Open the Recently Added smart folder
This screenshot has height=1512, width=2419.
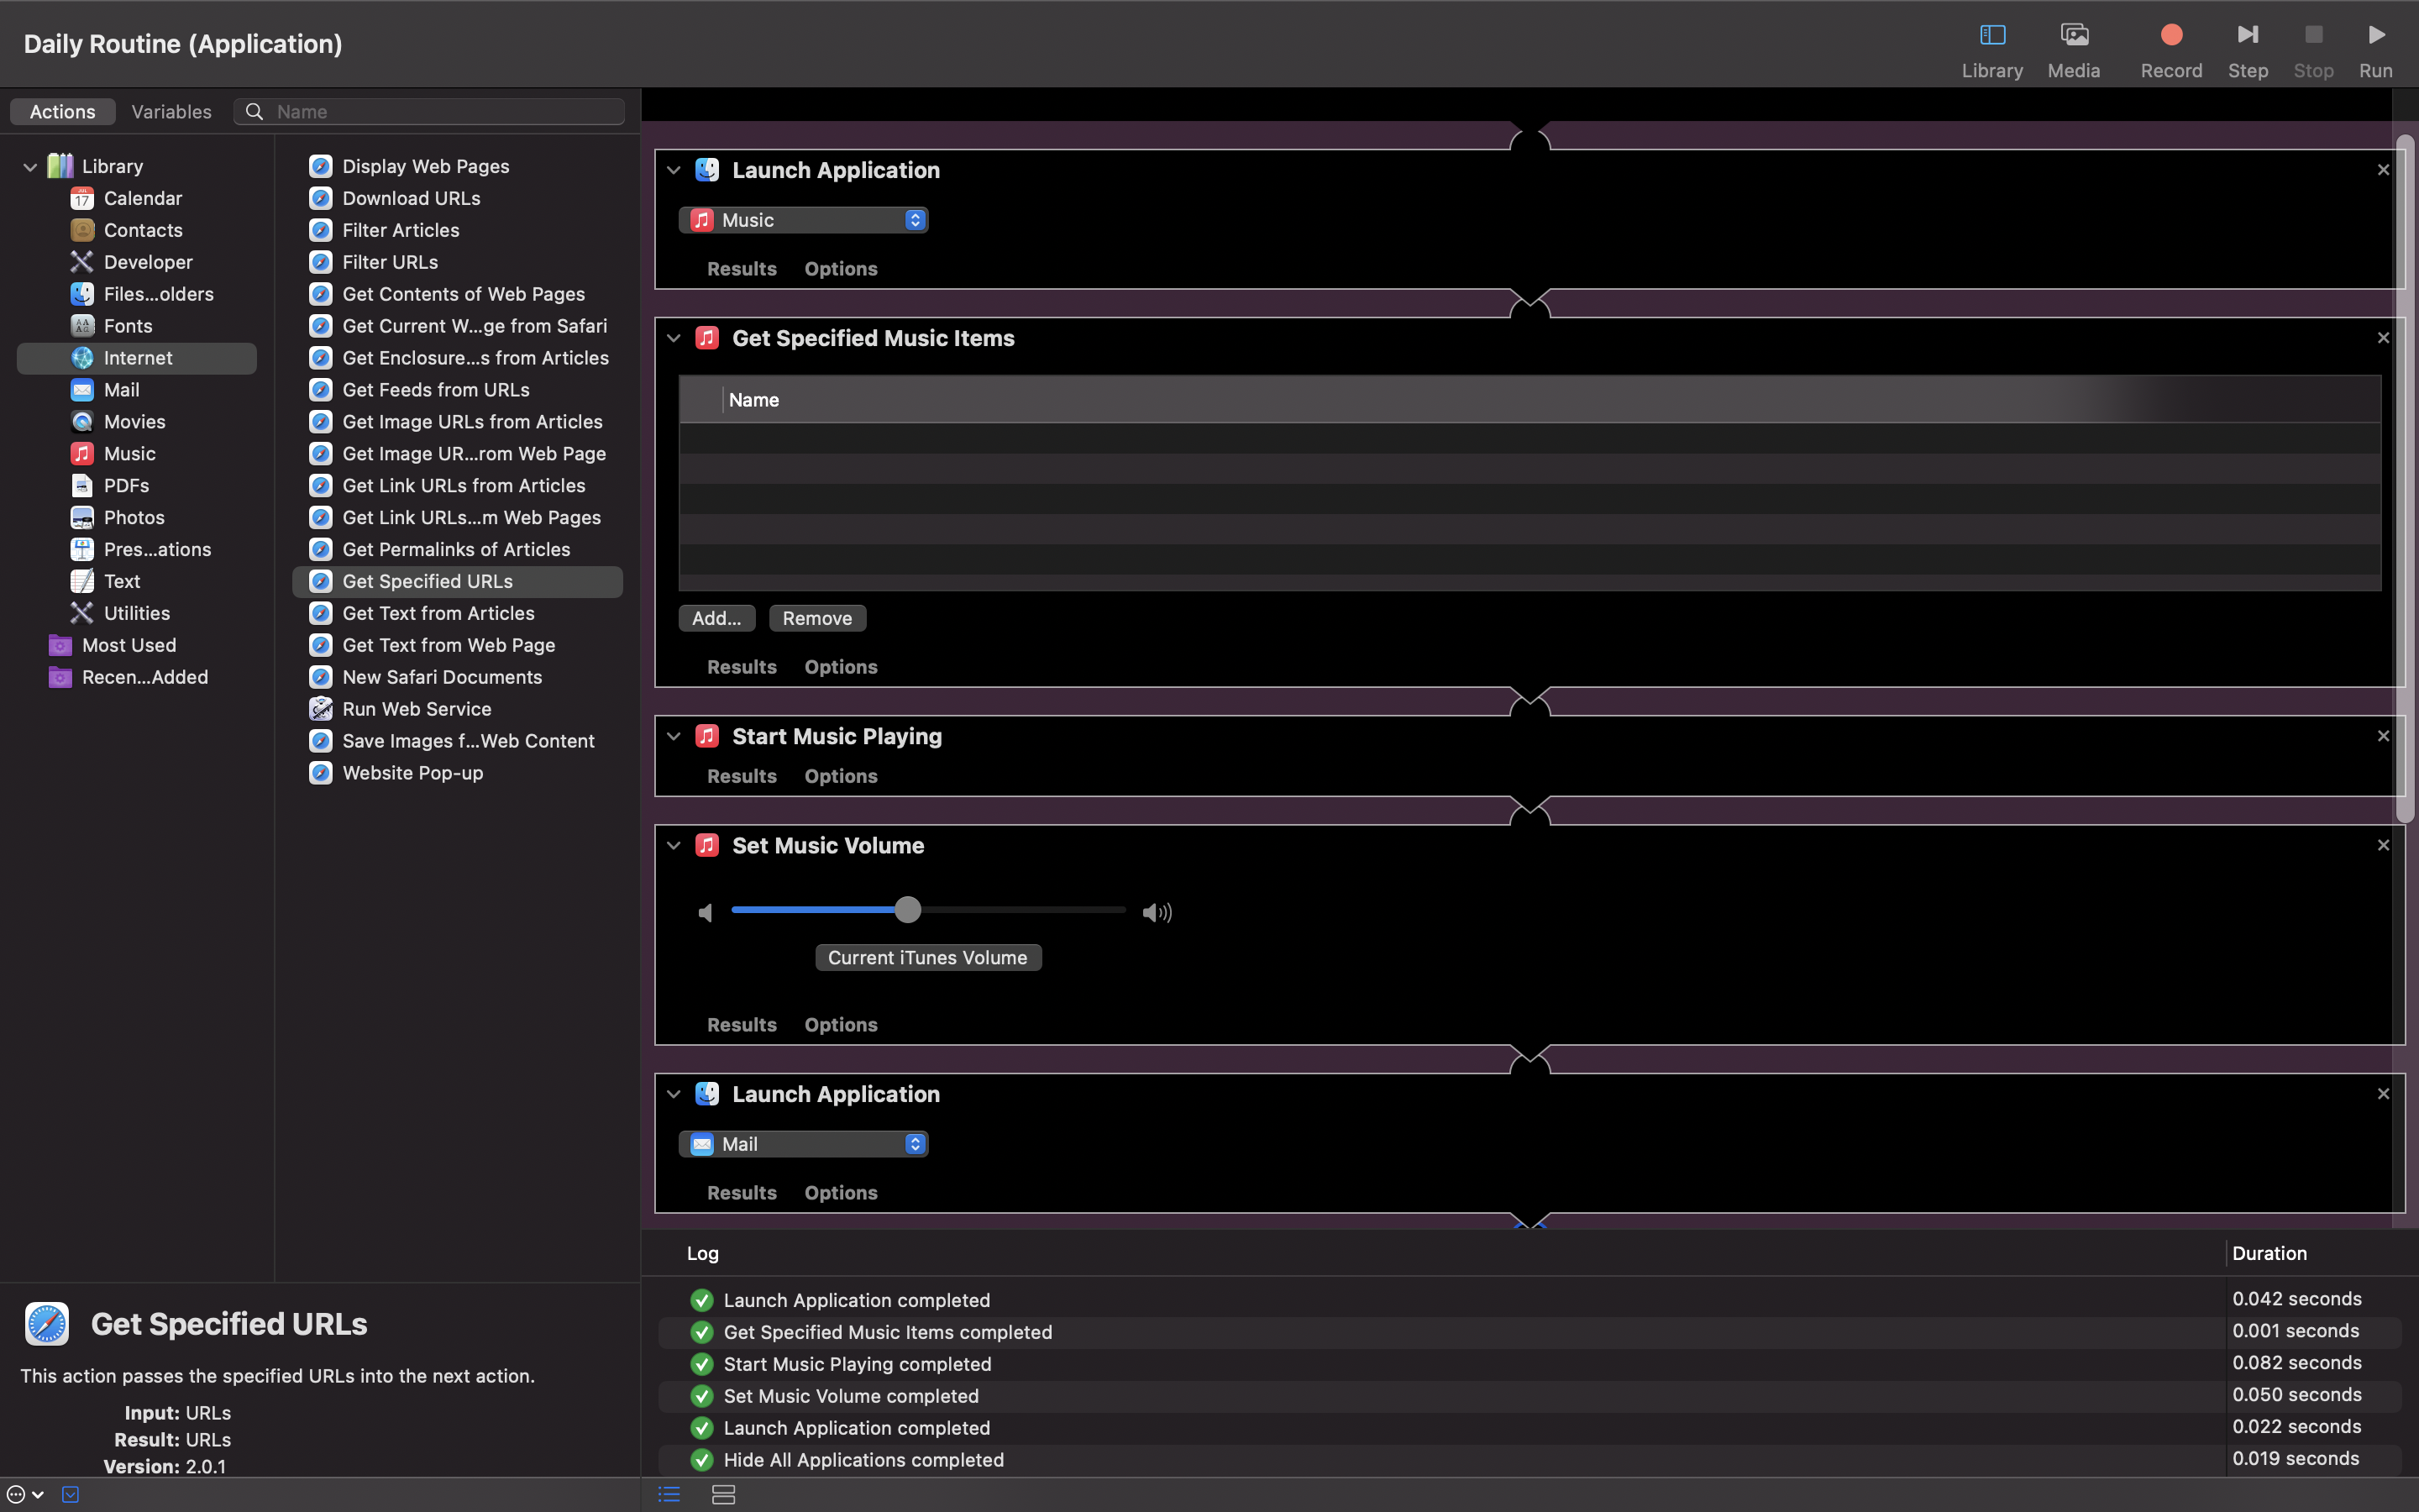(137, 678)
